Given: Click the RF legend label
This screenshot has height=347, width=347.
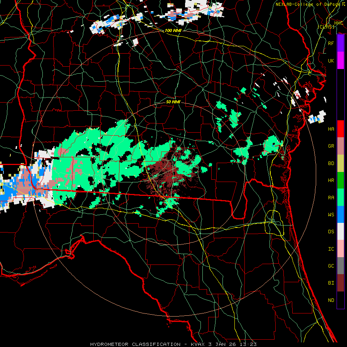Looking at the screenshot, I should [331, 43].
